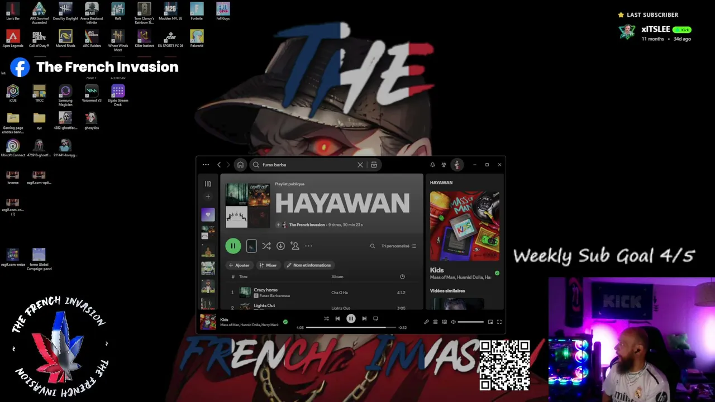The height and width of the screenshot is (402, 715).
Task: Invite collaborators to the HAYAWAN playlist
Action: [x=294, y=246]
